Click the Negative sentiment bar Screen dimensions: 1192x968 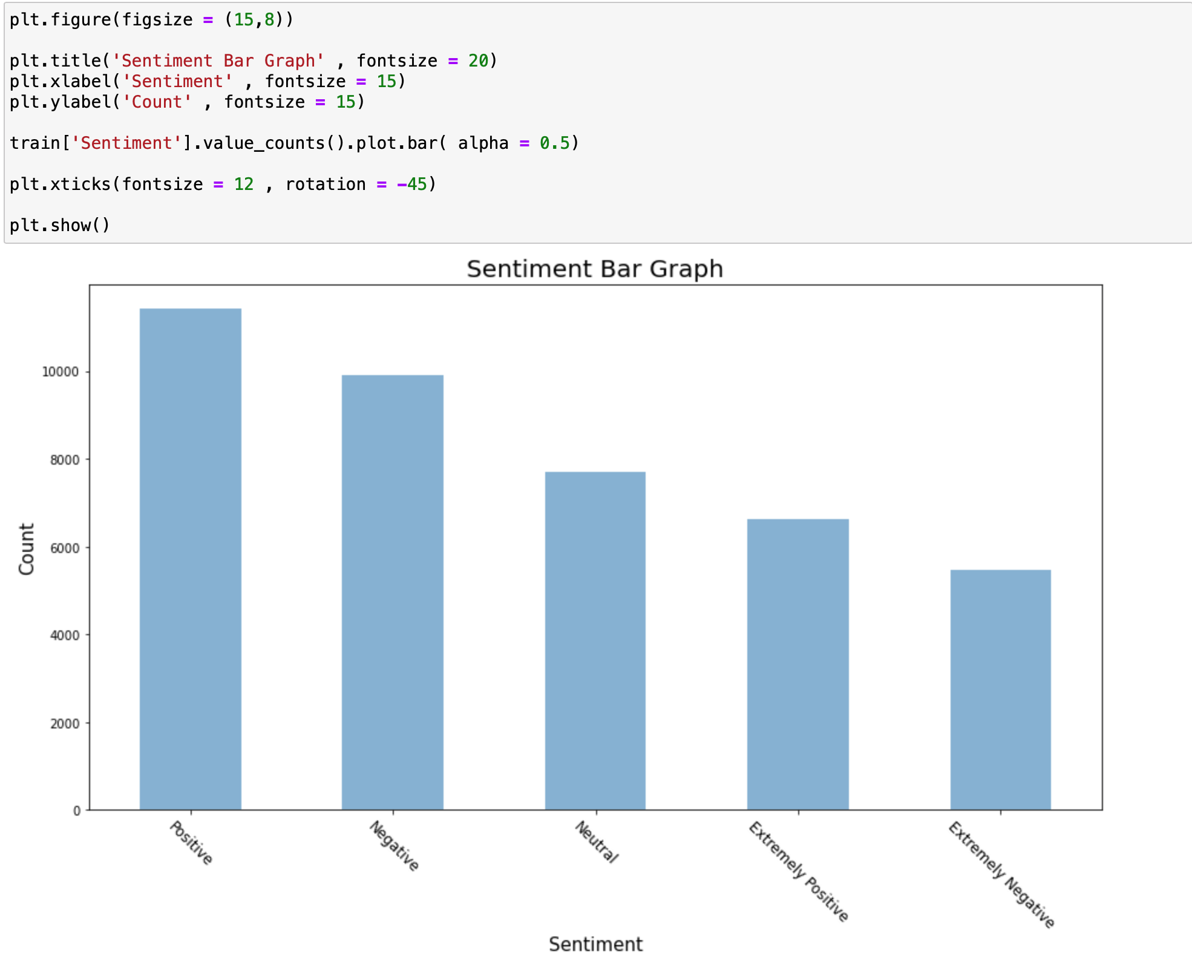pyautogui.click(x=392, y=592)
